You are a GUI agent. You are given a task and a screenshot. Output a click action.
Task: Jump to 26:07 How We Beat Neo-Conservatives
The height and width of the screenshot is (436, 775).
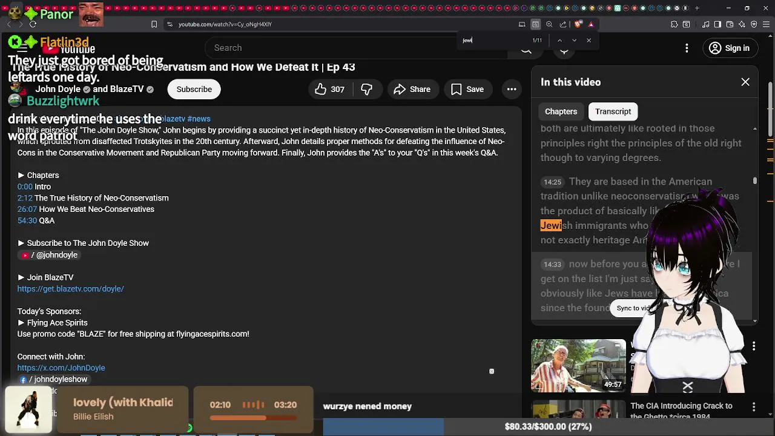tap(27, 209)
